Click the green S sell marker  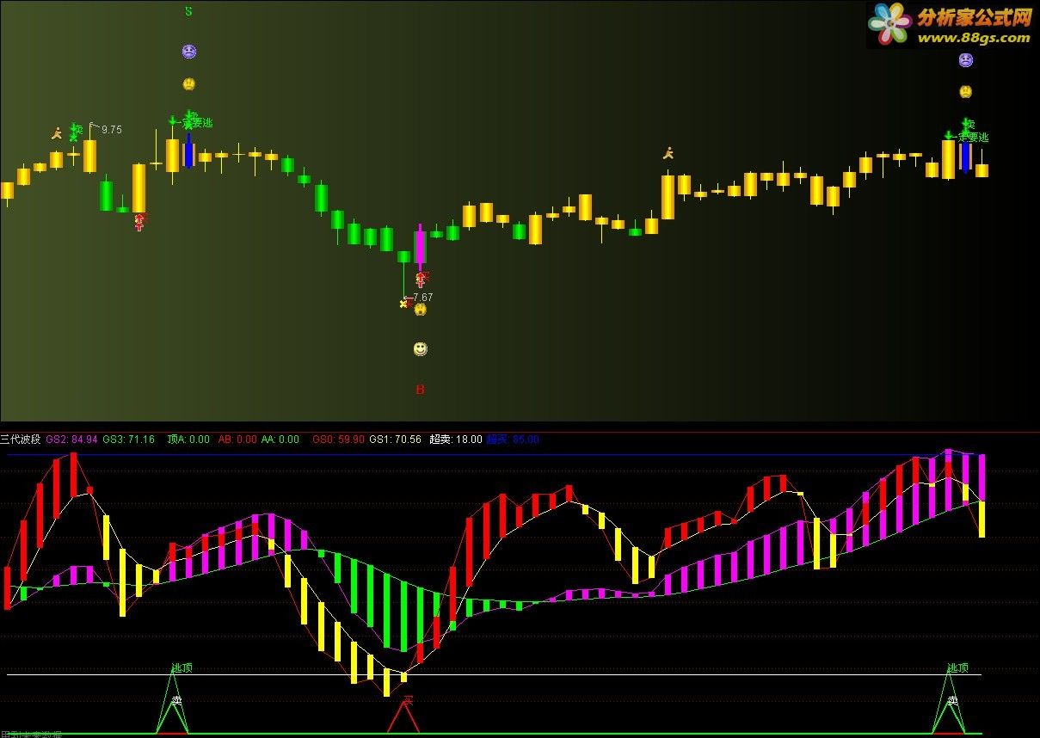click(188, 11)
